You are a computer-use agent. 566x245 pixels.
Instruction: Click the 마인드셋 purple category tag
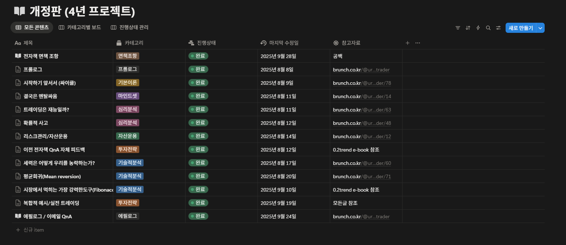point(128,96)
